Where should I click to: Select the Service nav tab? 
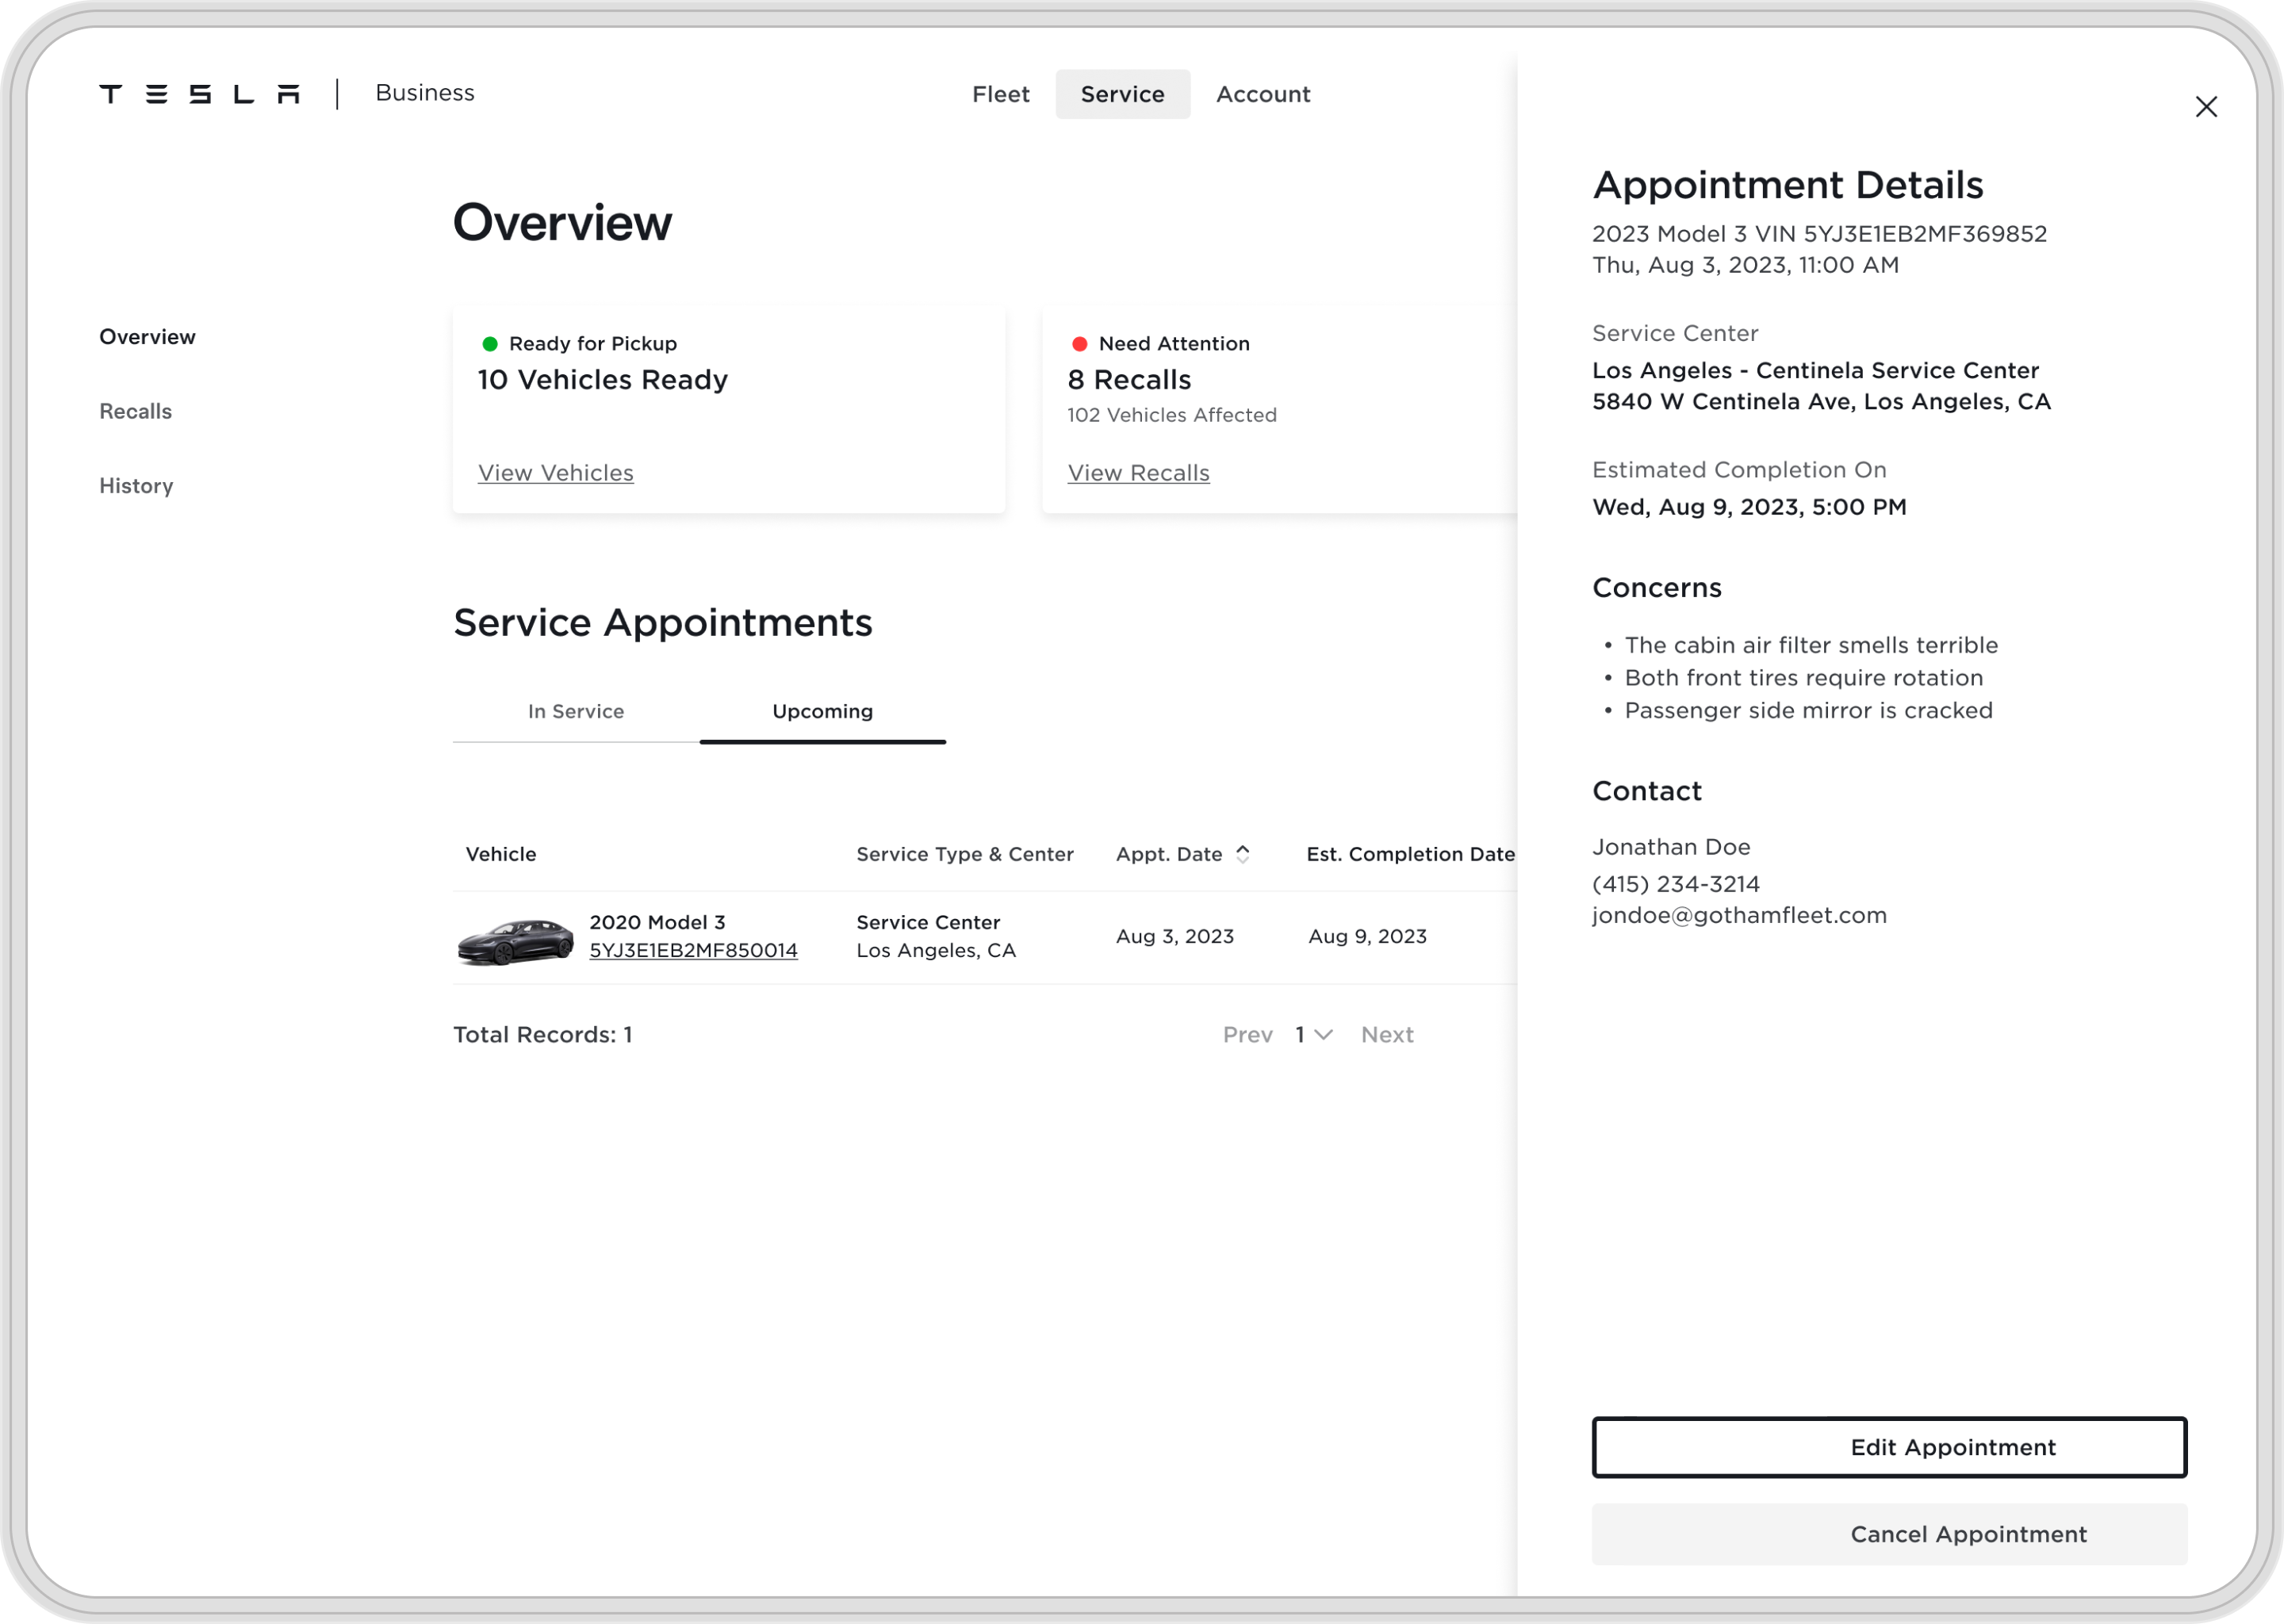click(x=1122, y=94)
